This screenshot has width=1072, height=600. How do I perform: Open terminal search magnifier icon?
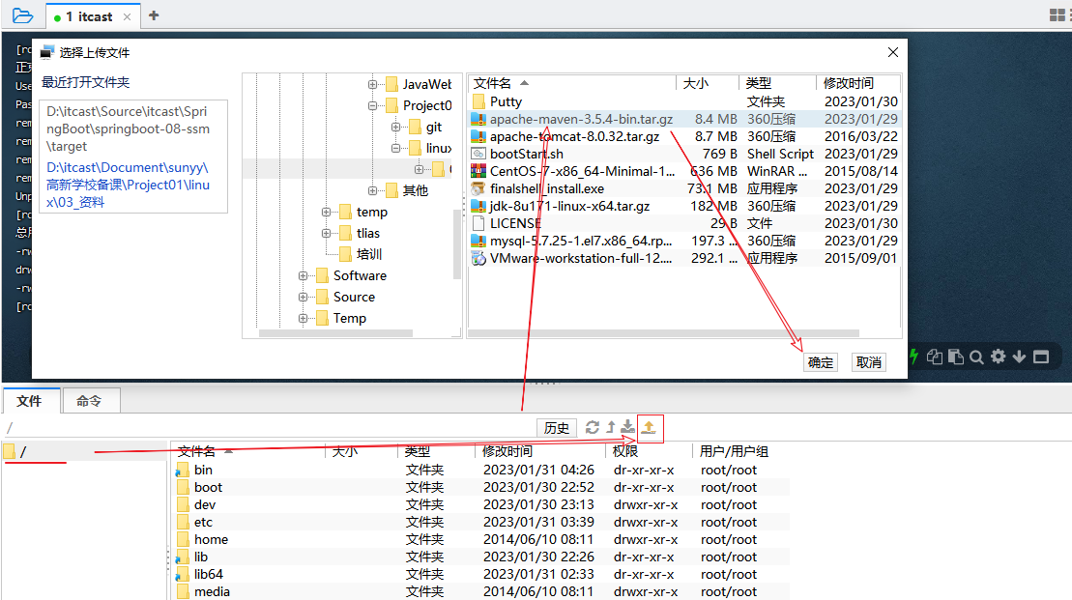coord(976,357)
